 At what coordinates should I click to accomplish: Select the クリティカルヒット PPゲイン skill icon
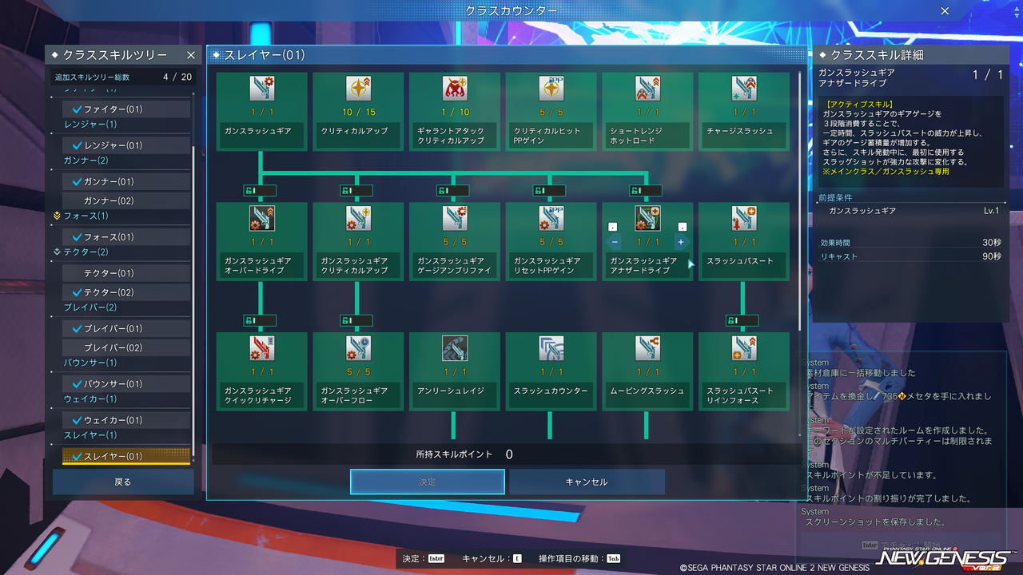tap(551, 89)
